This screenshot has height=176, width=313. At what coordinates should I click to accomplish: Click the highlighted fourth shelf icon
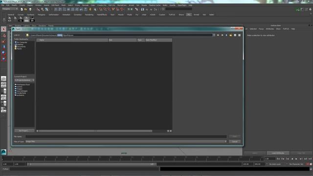(x=26, y=19)
